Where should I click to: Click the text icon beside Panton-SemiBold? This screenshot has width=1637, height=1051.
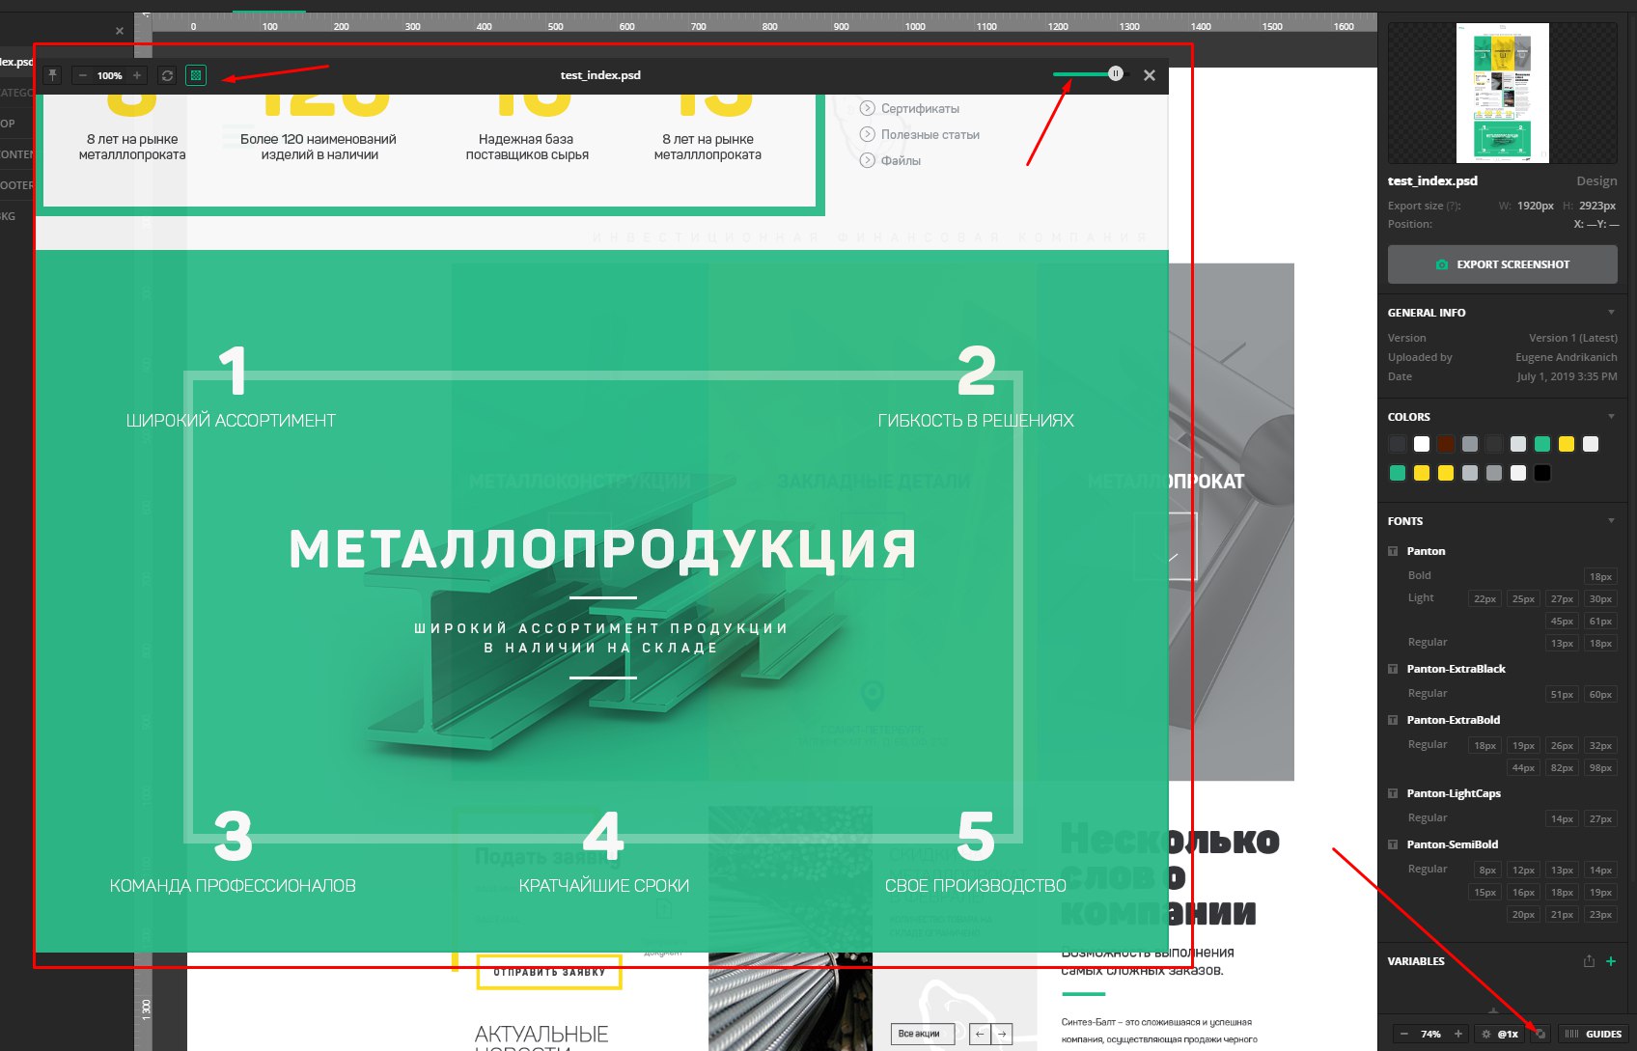click(x=1393, y=844)
